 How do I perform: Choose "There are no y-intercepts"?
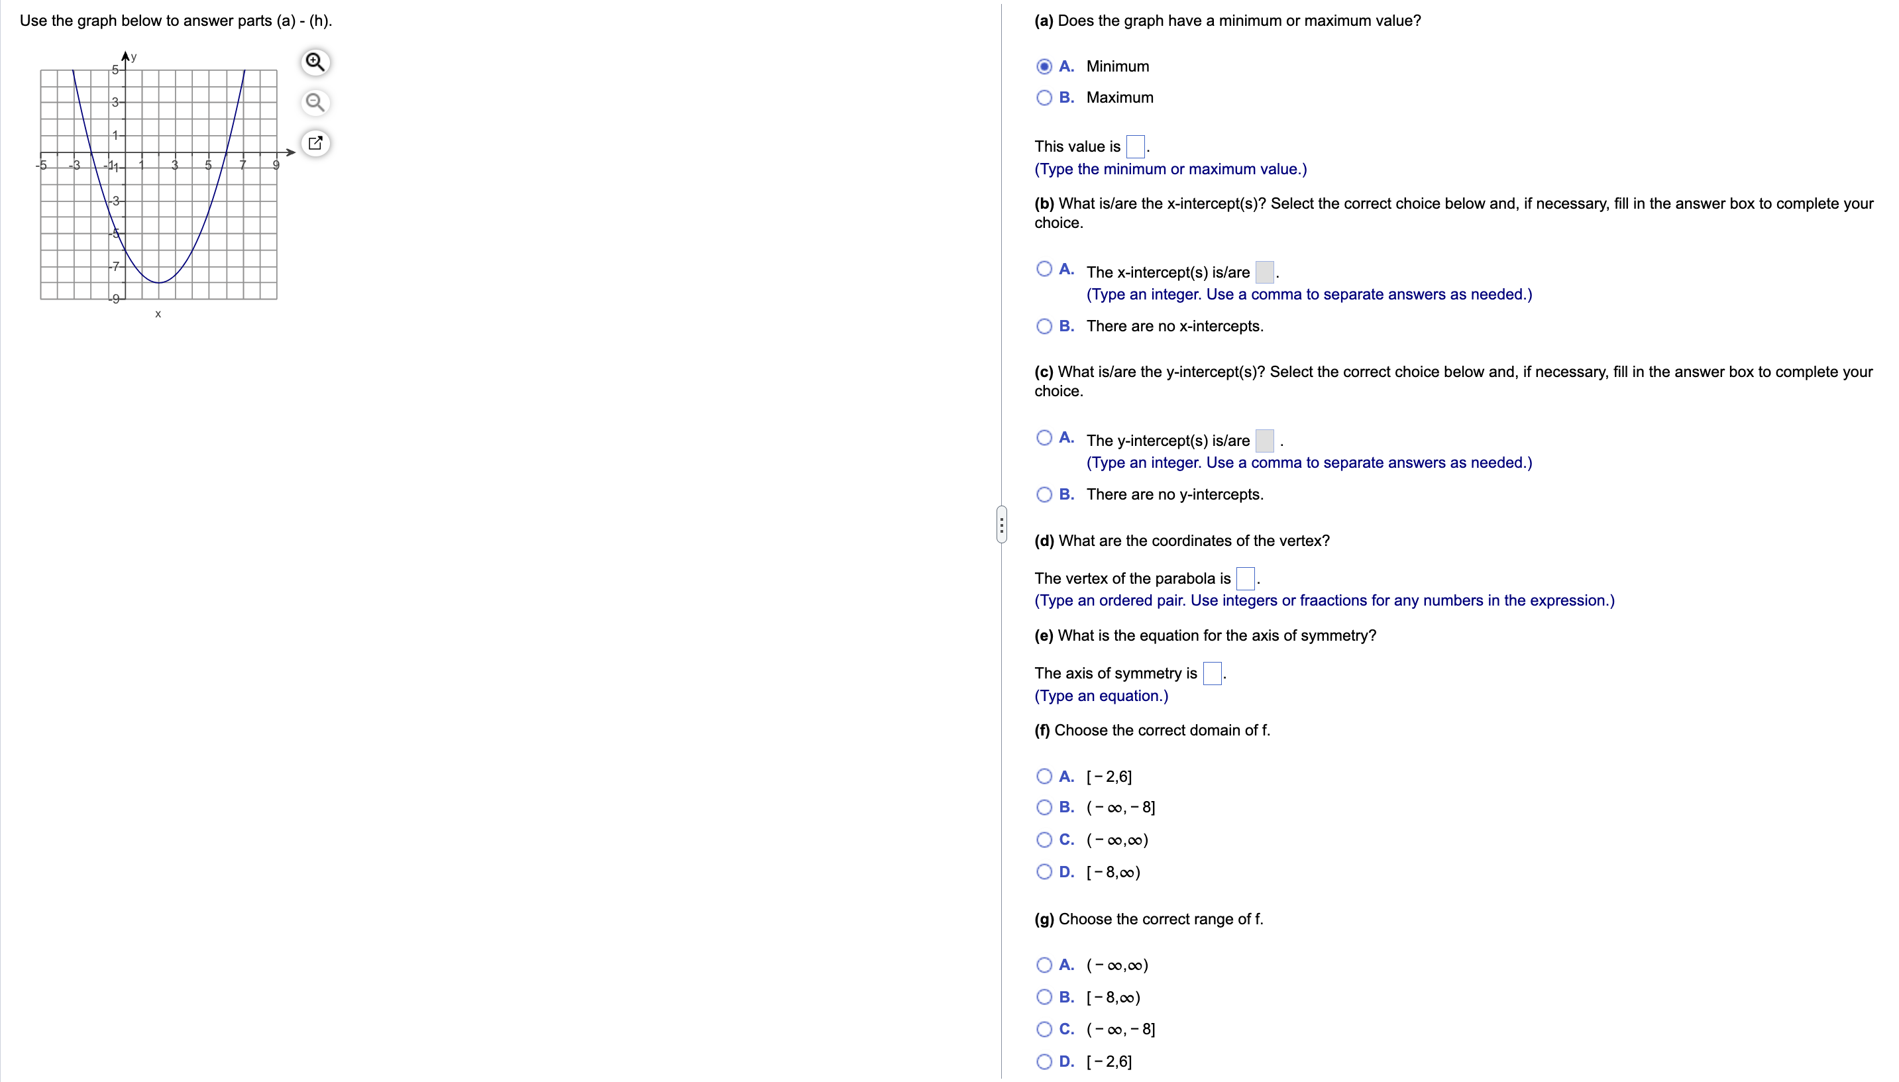[x=1044, y=494]
